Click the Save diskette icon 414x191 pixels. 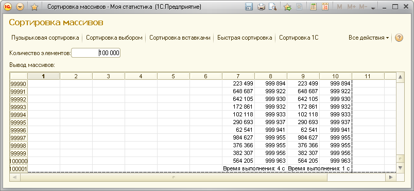tap(249, 7)
